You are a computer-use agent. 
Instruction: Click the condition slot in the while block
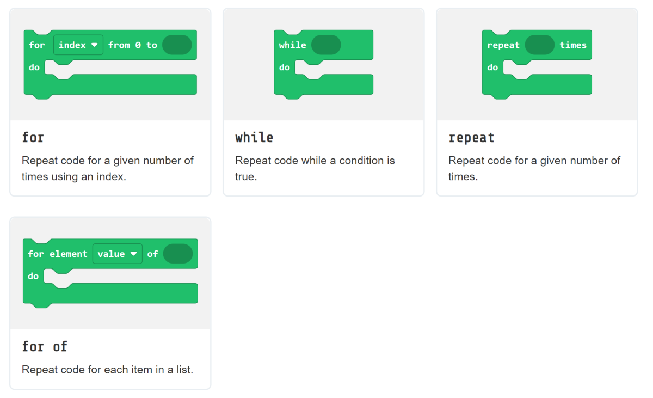[x=326, y=45]
